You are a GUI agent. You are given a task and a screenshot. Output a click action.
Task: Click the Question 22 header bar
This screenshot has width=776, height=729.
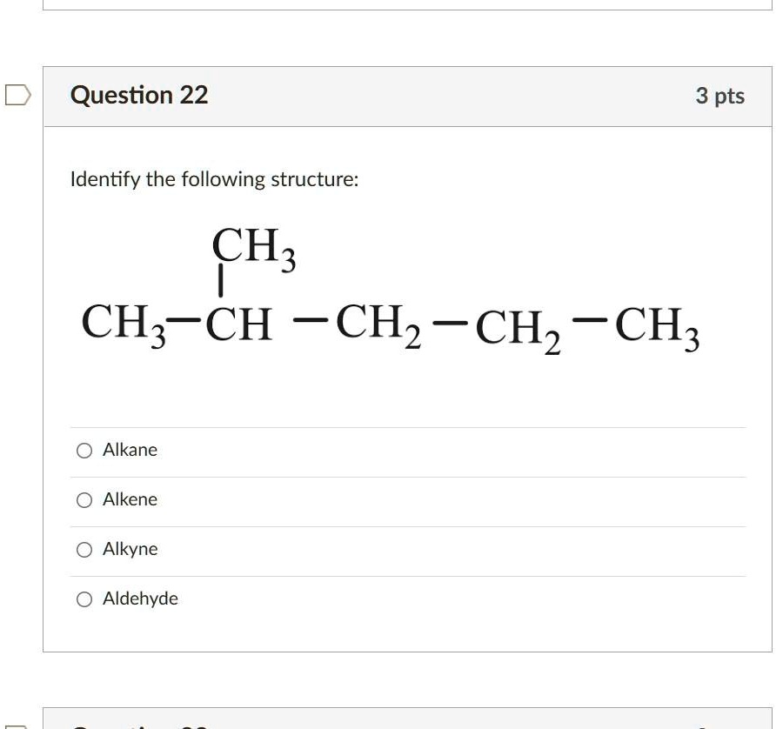click(x=407, y=96)
